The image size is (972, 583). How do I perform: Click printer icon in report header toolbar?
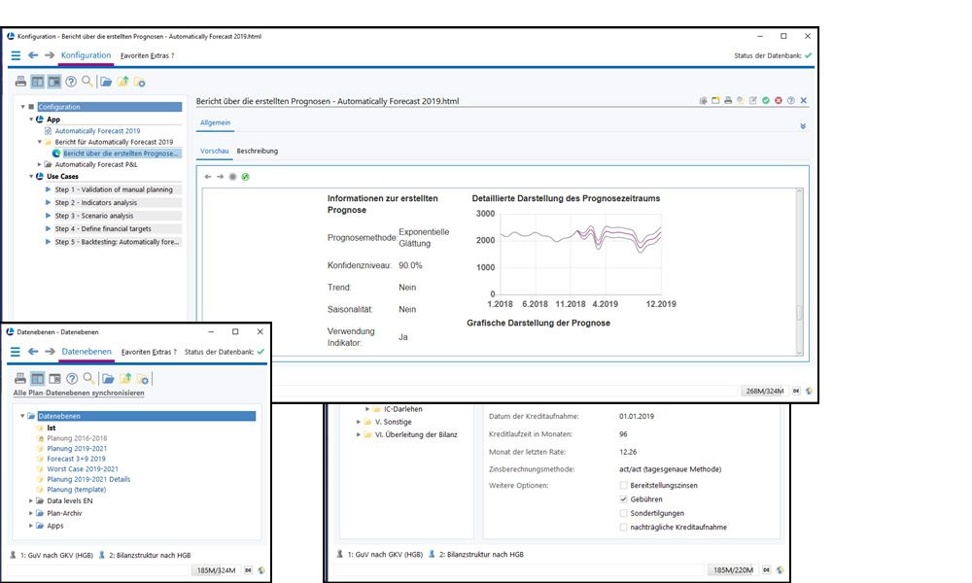coord(728,100)
